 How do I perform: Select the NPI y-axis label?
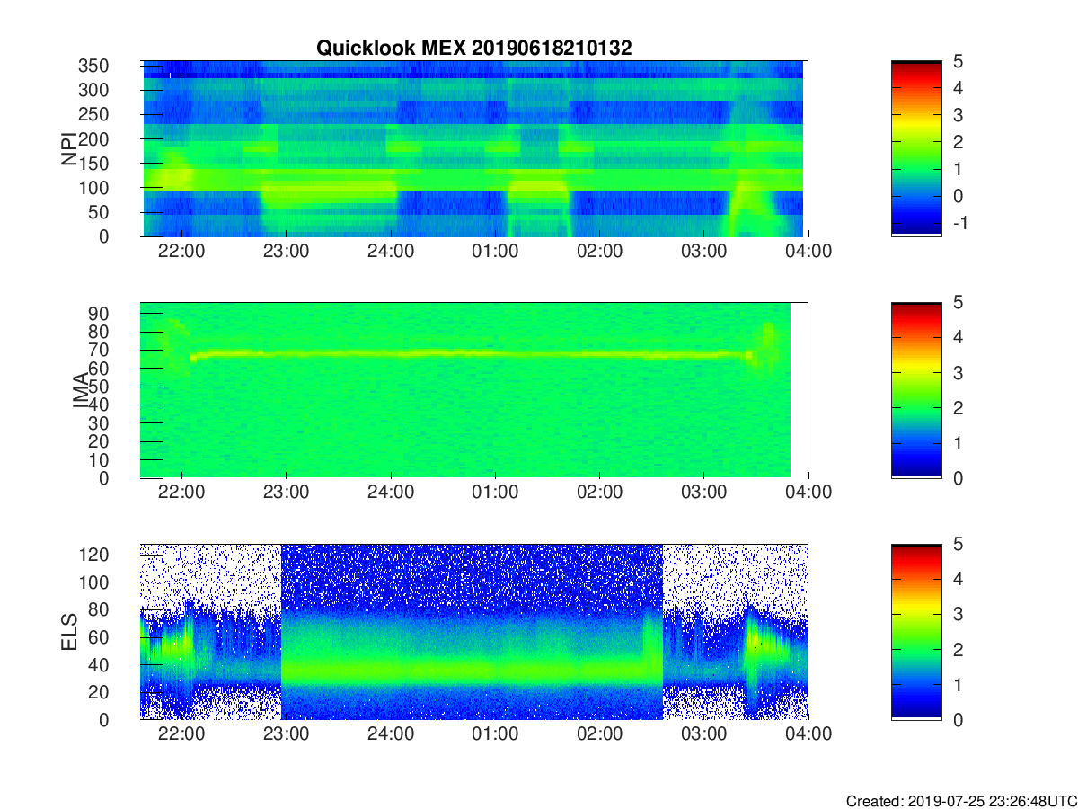[68, 148]
